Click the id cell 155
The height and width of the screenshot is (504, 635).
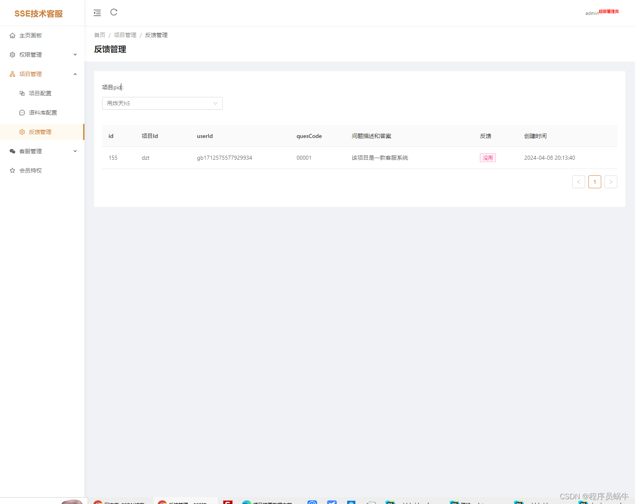(113, 158)
